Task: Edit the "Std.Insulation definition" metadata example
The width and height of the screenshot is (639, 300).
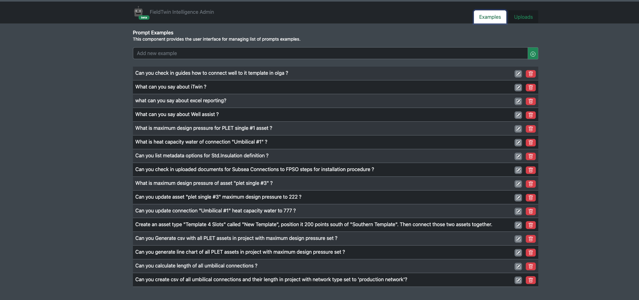Action: 518,156
